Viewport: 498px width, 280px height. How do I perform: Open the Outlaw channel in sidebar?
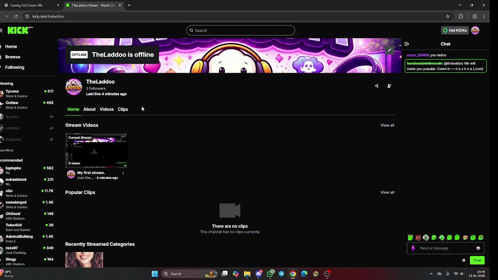pos(27,105)
